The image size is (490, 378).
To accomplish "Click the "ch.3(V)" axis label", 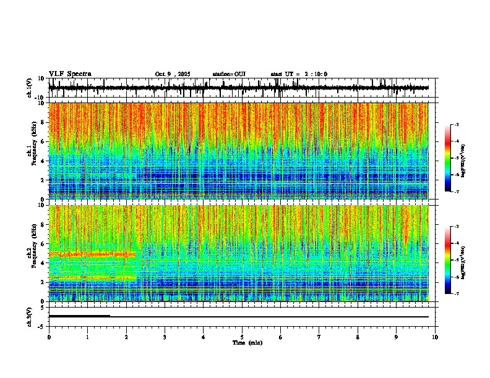I will click(29, 317).
